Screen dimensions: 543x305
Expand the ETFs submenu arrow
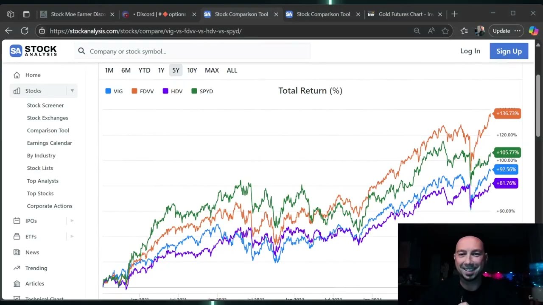(x=72, y=236)
